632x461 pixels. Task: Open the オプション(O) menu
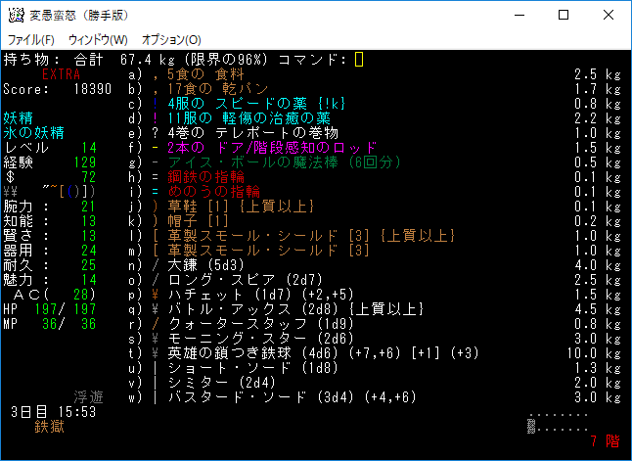(x=171, y=40)
